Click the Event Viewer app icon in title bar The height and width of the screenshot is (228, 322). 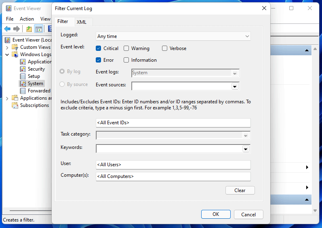coord(8,8)
